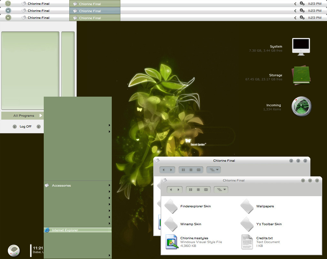The height and width of the screenshot is (259, 327).
Task: Click the gears tray icon on the green-Apple taskbar
Action: pos(302,18)
